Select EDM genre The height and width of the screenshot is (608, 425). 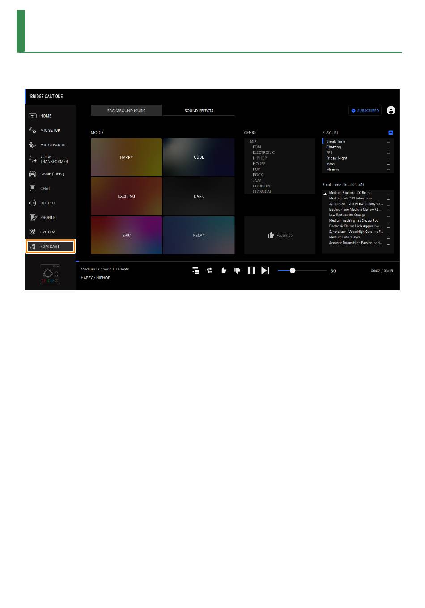coord(257,147)
